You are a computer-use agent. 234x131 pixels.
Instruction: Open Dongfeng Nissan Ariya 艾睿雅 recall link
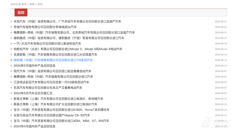pos(48,88)
